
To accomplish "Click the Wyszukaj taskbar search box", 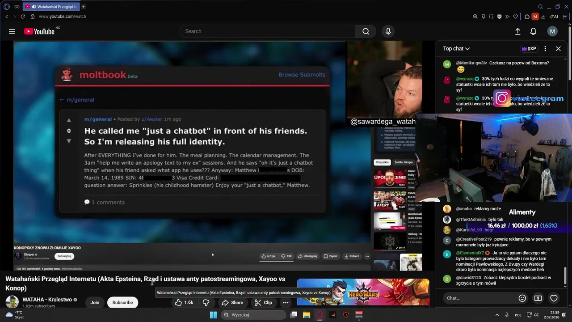I will point(254,315).
